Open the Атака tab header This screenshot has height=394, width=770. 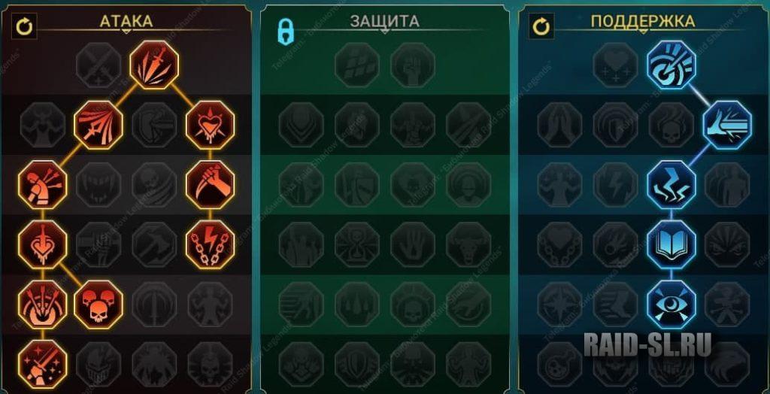(126, 21)
